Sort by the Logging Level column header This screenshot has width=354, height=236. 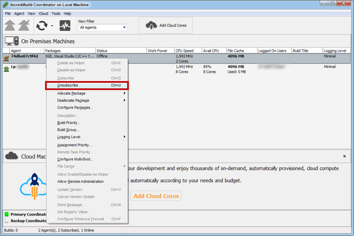pos(336,51)
